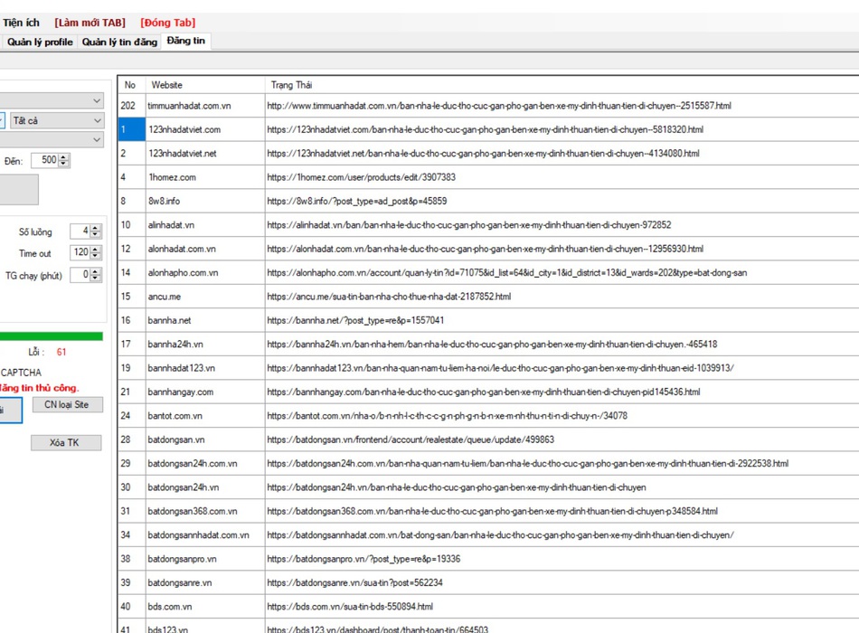Click the Làm mới TAB menu item
The width and height of the screenshot is (859, 633).
click(90, 23)
